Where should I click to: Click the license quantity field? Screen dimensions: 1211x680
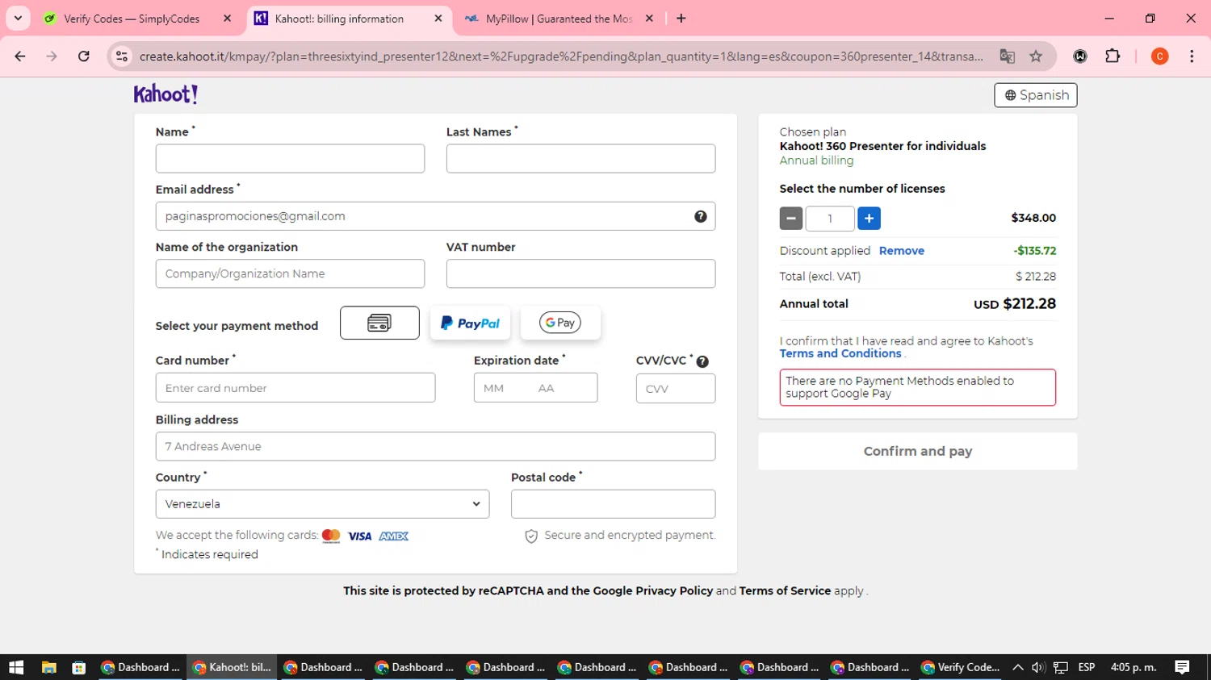(x=830, y=218)
